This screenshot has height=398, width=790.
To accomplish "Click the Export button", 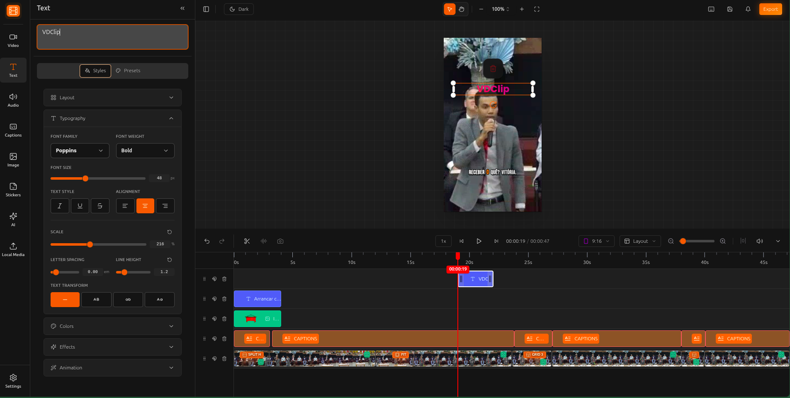I will (770, 9).
